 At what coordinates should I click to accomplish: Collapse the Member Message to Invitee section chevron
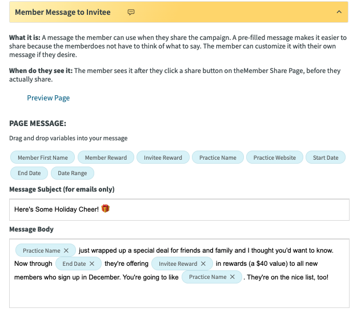[339, 12]
